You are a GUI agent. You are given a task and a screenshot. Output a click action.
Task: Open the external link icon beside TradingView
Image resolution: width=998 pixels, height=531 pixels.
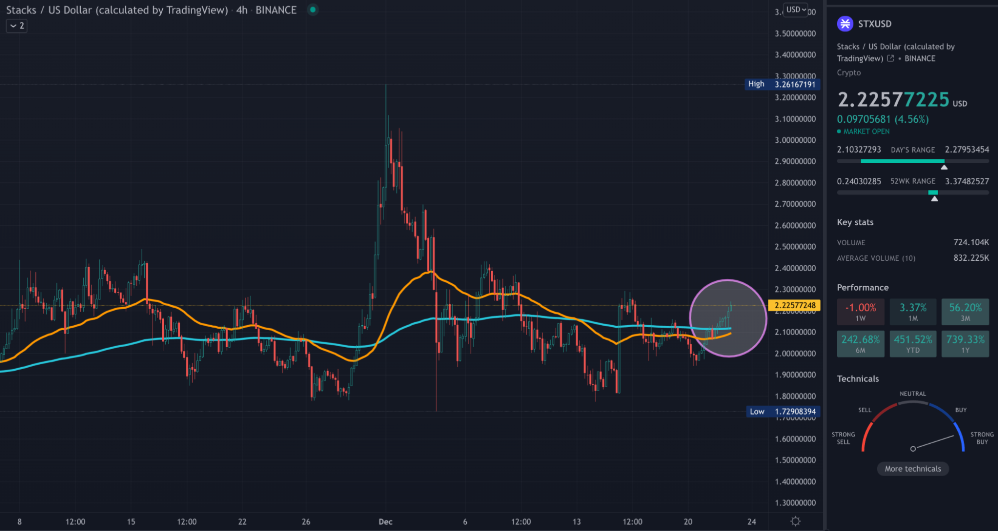pos(890,58)
